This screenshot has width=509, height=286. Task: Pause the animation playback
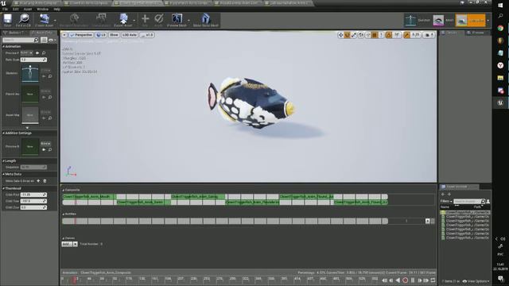pos(413,280)
